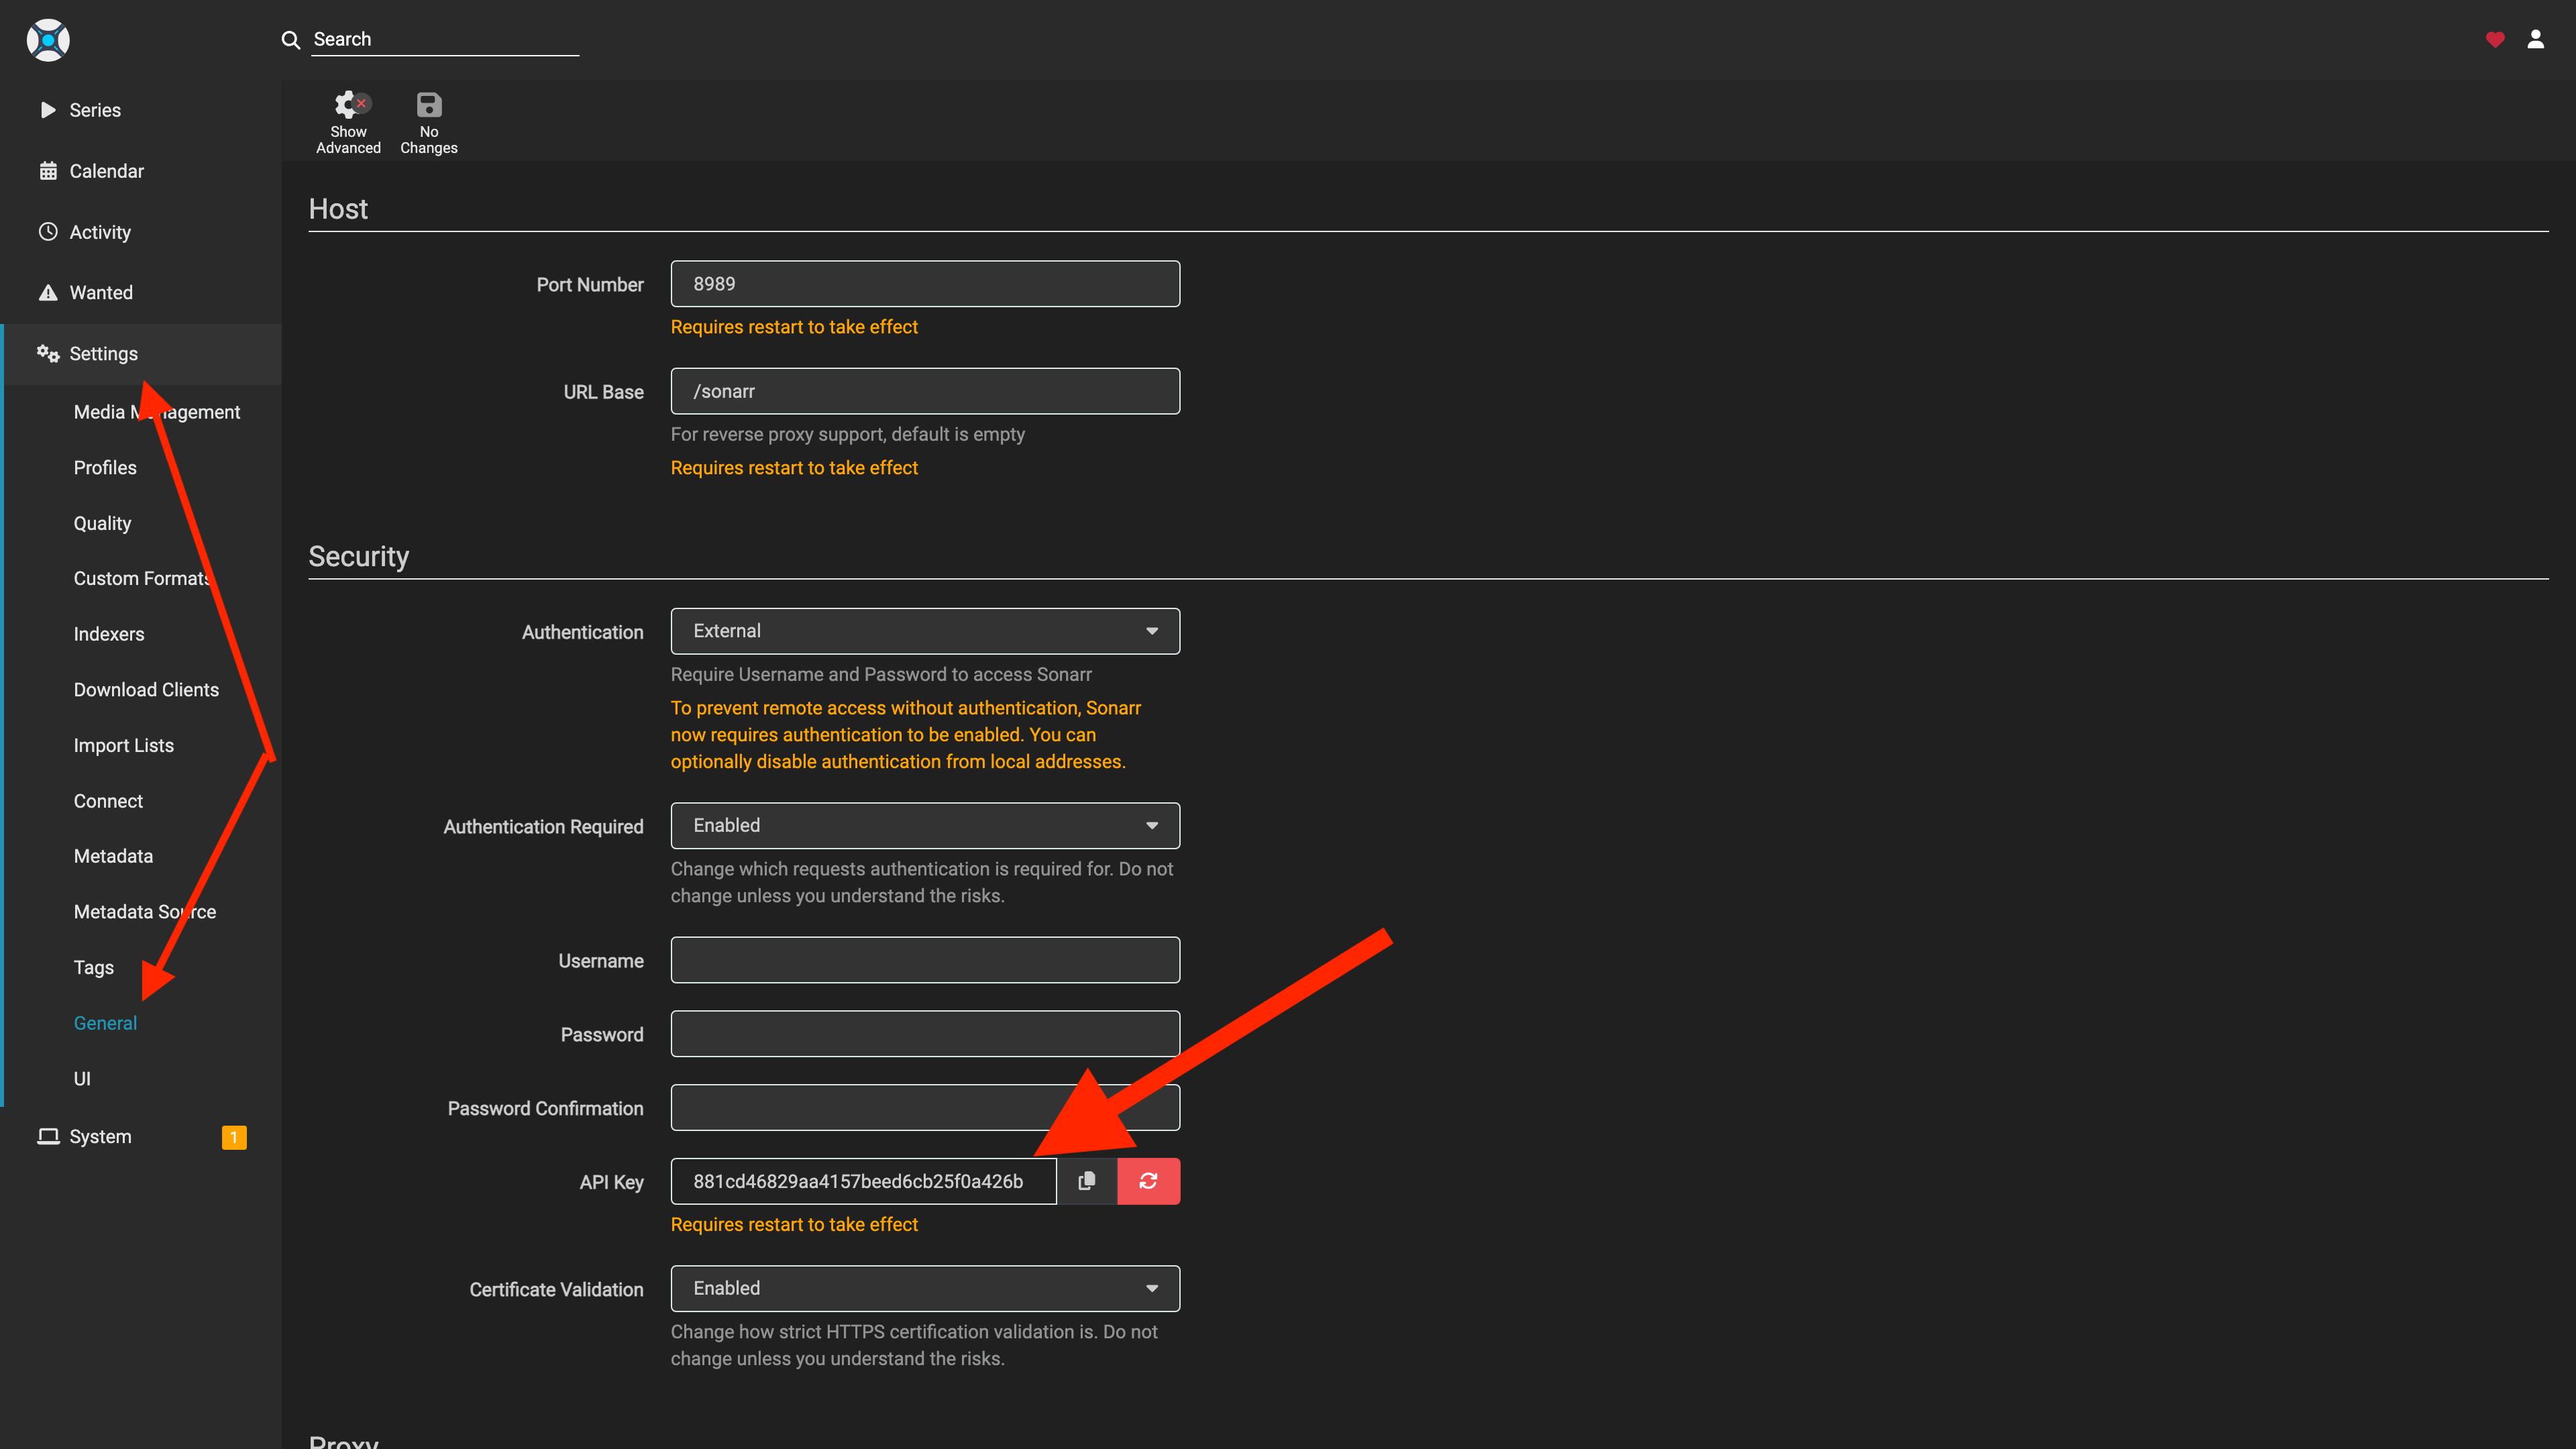This screenshot has height=1449, width=2576.
Task: Click the Port Number field
Action: [925, 284]
